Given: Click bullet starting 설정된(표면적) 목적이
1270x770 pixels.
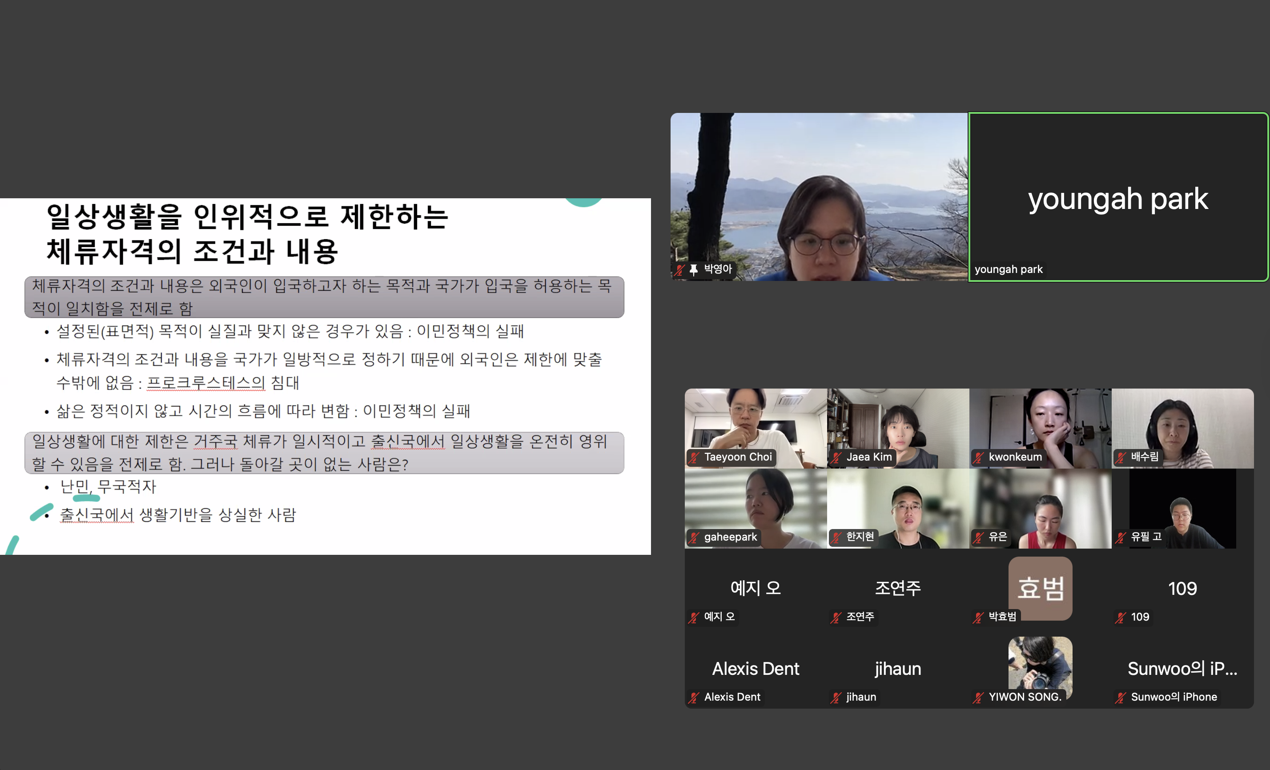Looking at the screenshot, I should click(x=290, y=331).
